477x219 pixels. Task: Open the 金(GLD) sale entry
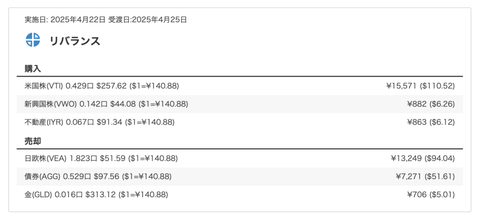[38, 194]
